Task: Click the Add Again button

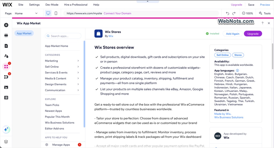Action: [x=233, y=34]
